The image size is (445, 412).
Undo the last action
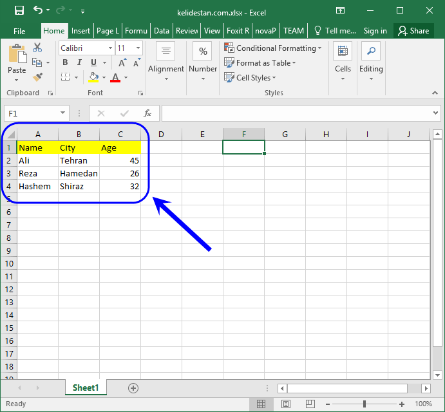coord(38,10)
